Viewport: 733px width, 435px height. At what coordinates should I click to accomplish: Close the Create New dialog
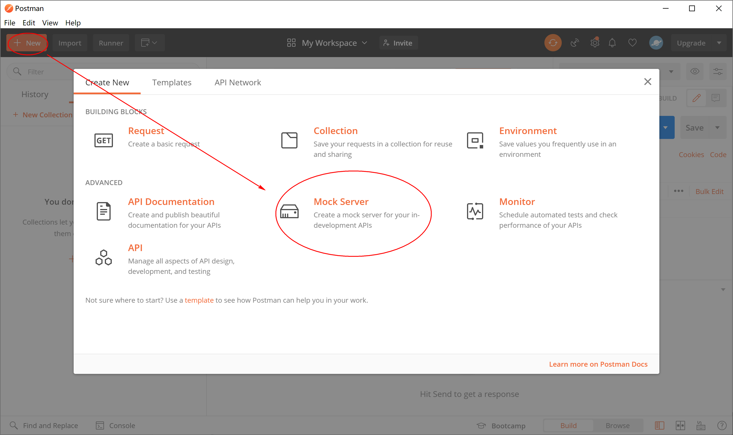[x=648, y=82]
